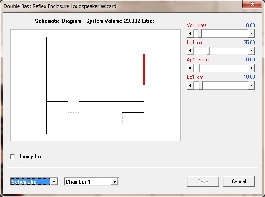Close the Loudspeaker Wizard window
This screenshot has height=197, width=265.
[252, 4]
